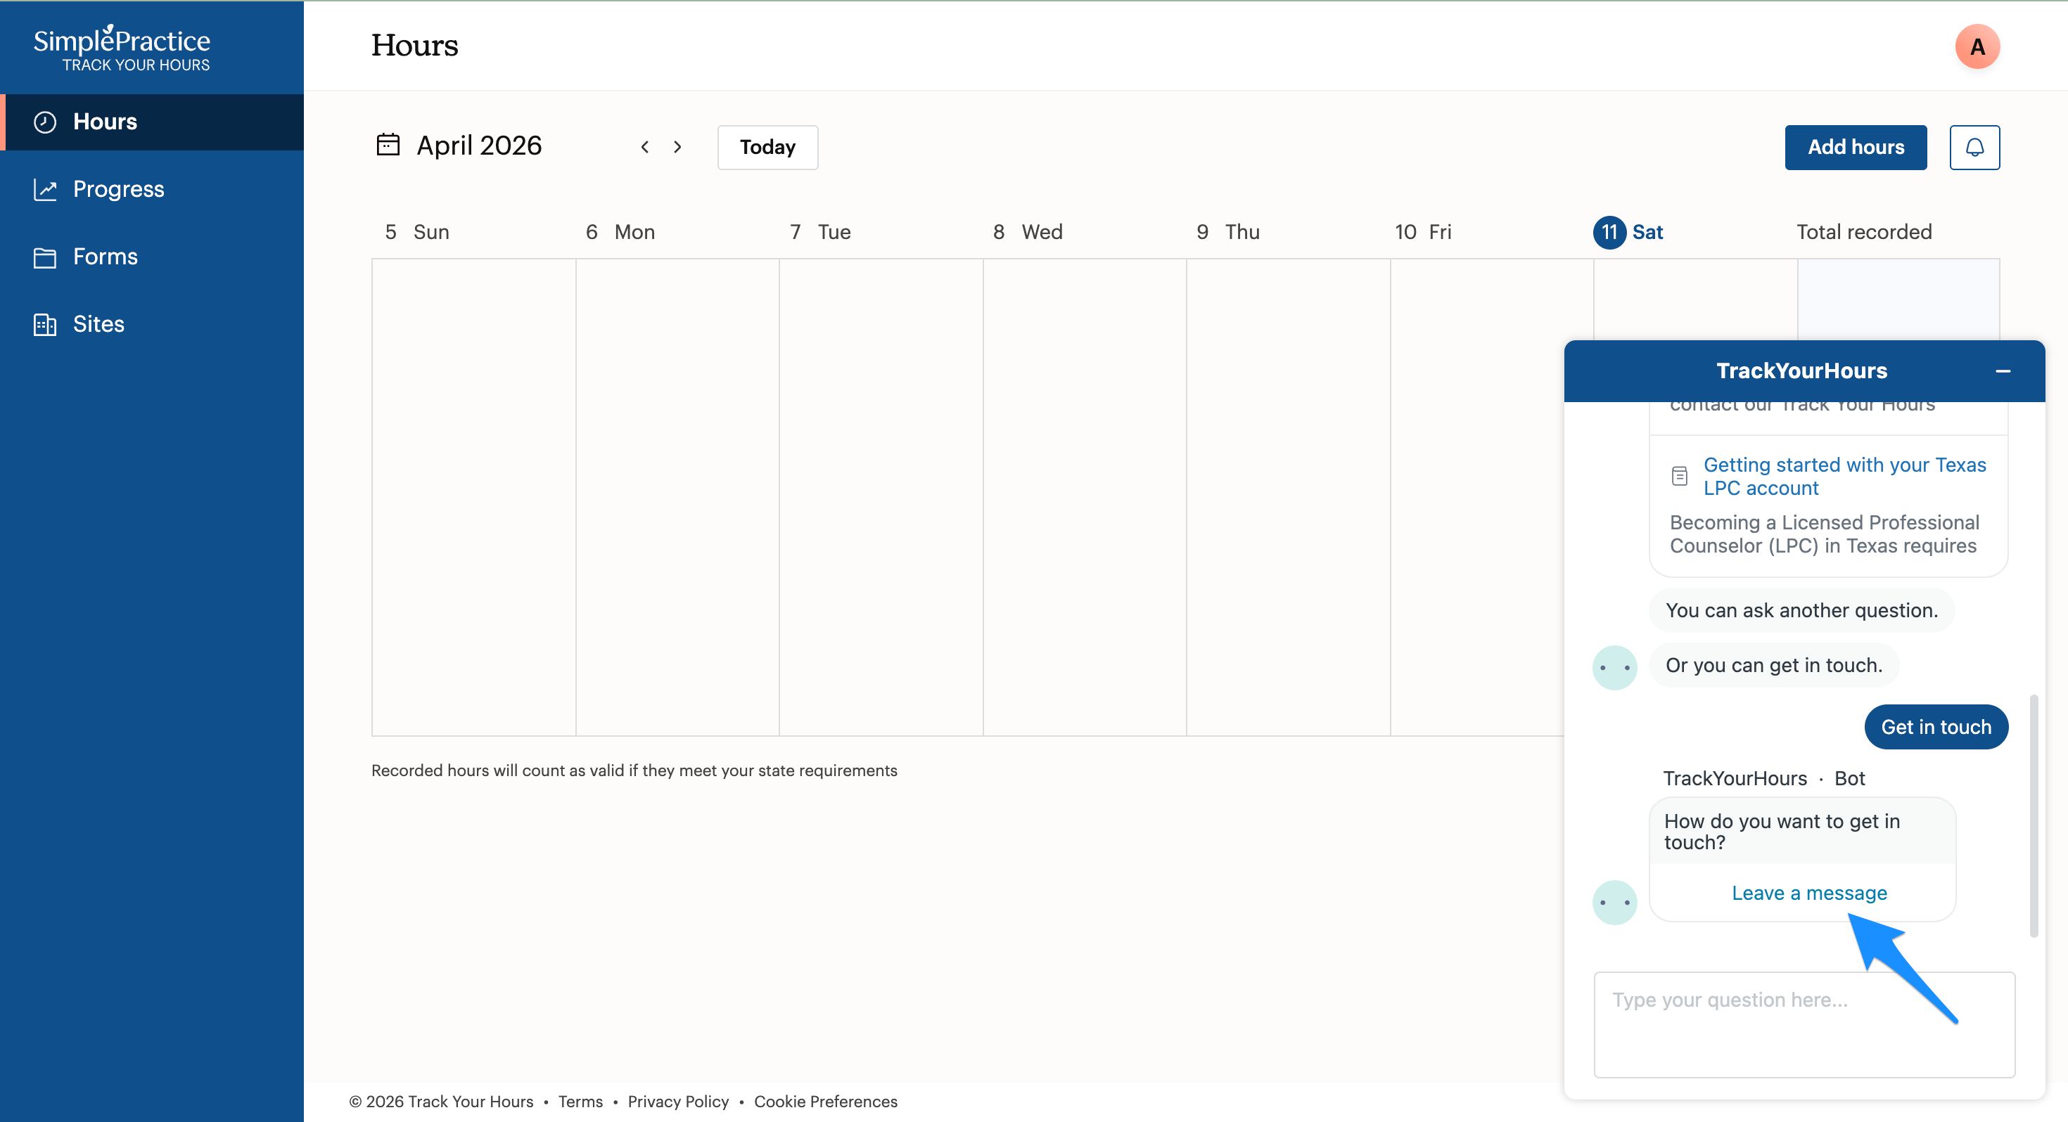This screenshot has height=1122, width=2068.
Task: Click the Get in touch chat bubble
Action: pyautogui.click(x=1936, y=727)
